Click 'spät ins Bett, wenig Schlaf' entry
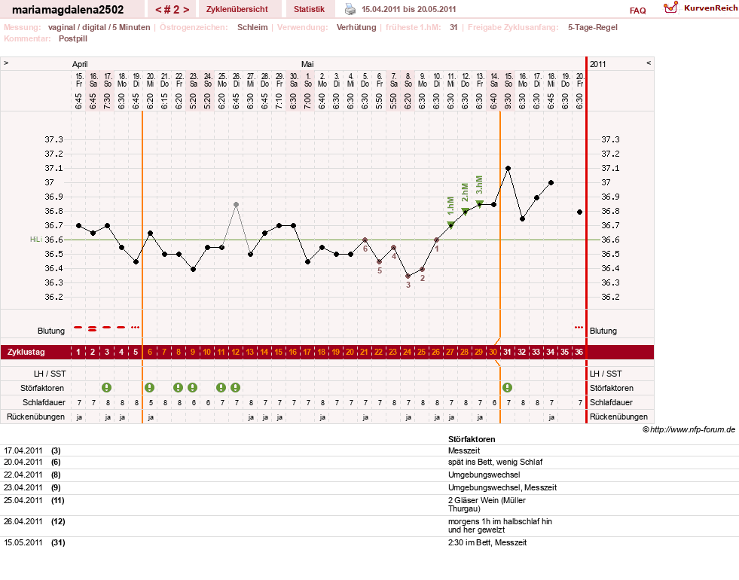Viewport: 739px width, 580px height. [495, 462]
